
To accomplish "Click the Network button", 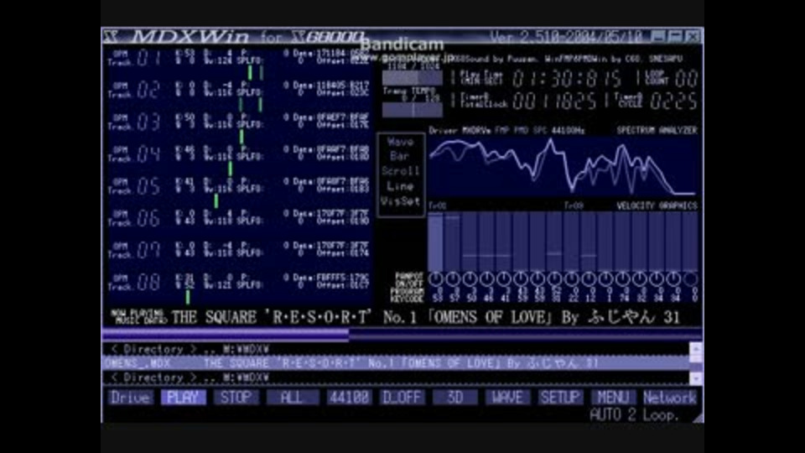I will tap(669, 397).
